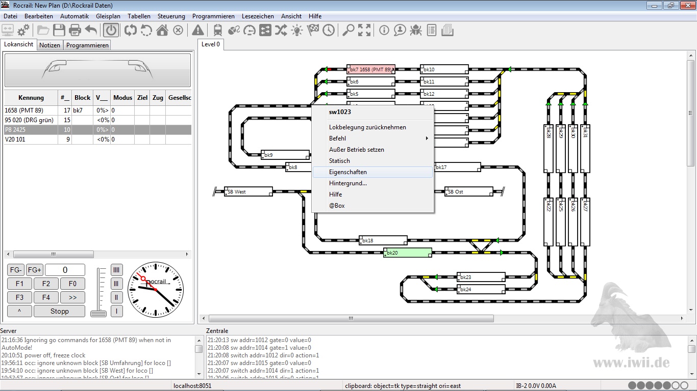Switch to the Notizen tab
Viewport: 697px width, 391px height.
click(49, 45)
